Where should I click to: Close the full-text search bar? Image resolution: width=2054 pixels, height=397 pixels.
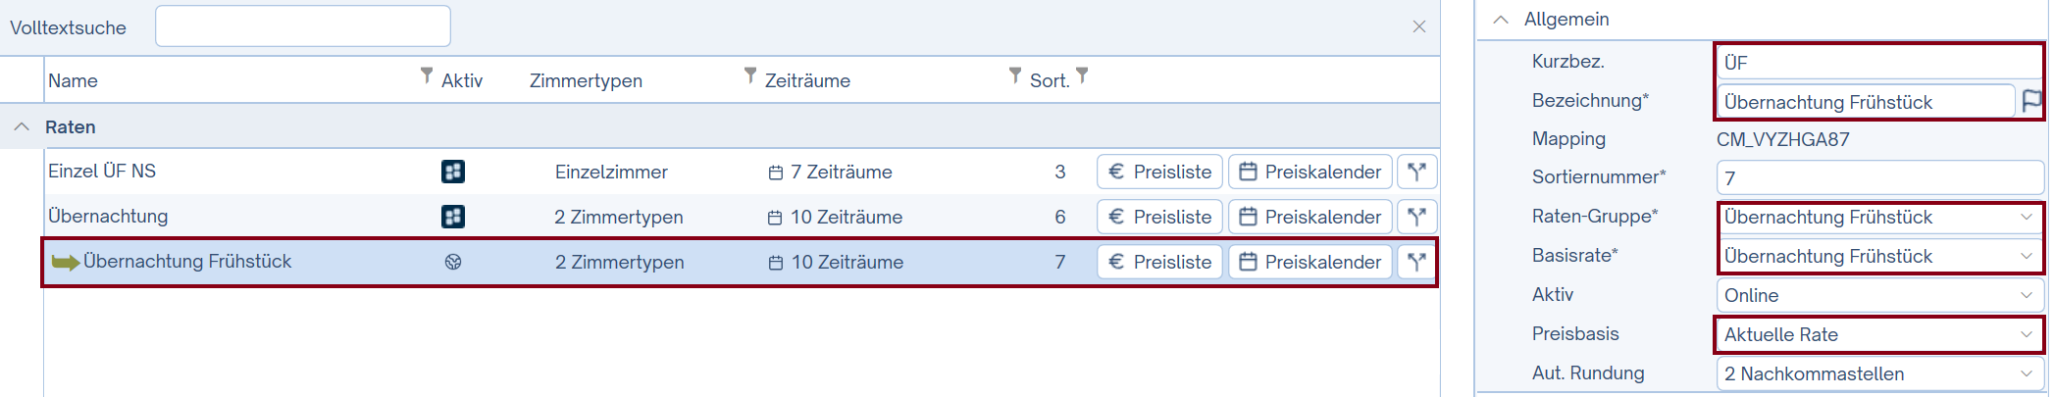point(1418,26)
